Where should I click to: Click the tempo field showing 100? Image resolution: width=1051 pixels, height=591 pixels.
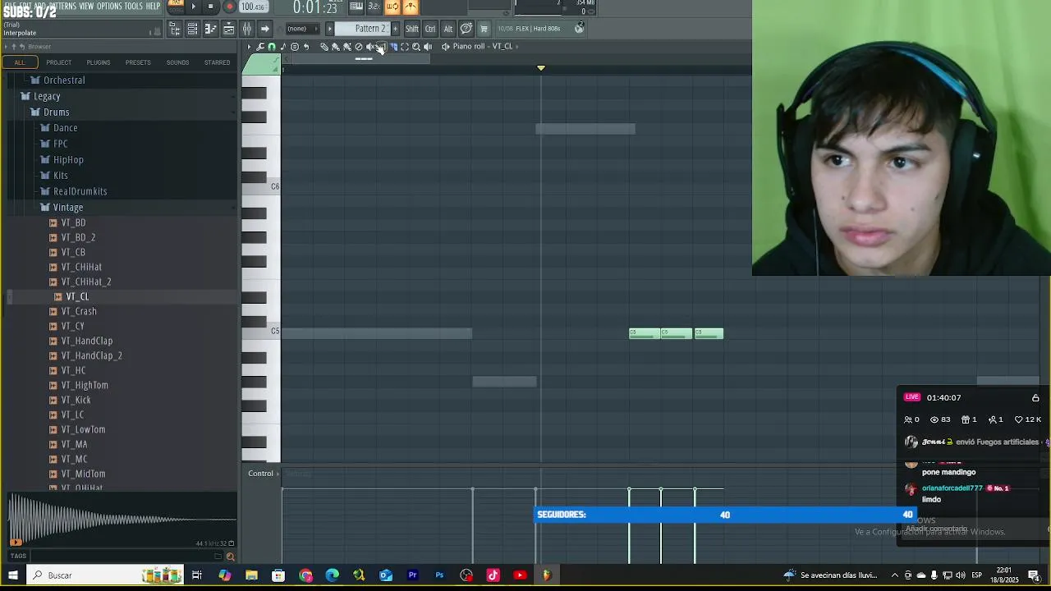click(254, 7)
